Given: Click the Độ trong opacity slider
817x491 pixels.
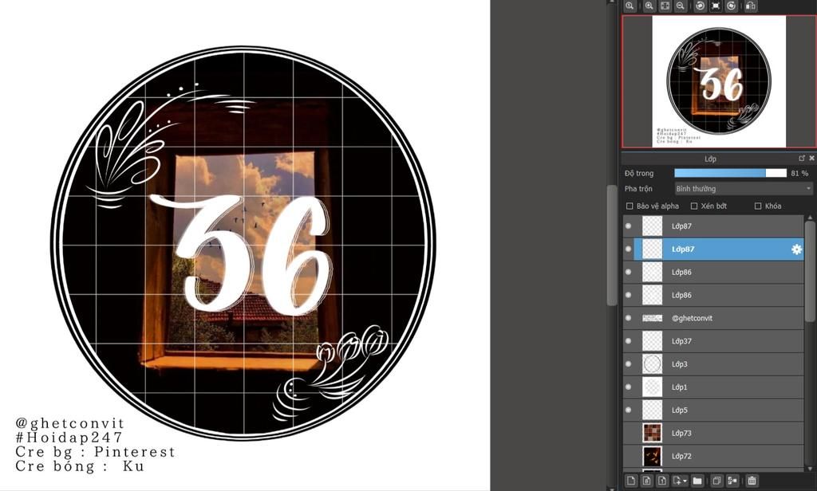Looking at the screenshot, I should (x=731, y=174).
